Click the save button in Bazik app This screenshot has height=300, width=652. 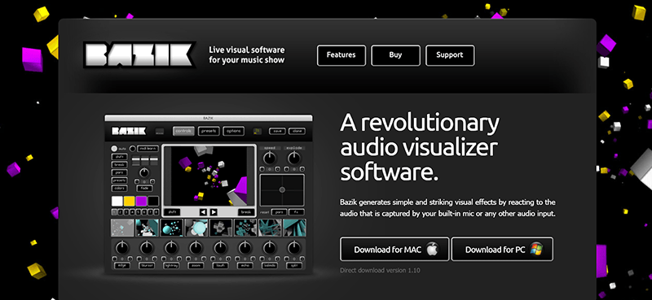click(x=277, y=131)
